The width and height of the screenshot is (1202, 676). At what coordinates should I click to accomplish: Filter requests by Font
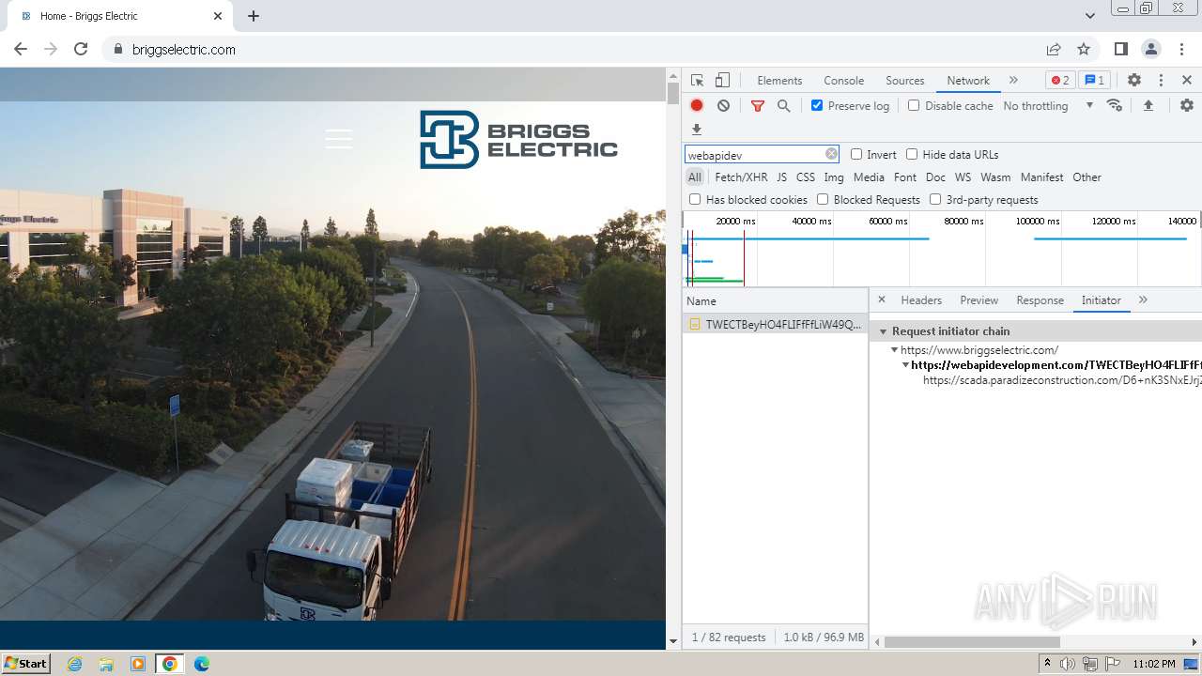905,177
